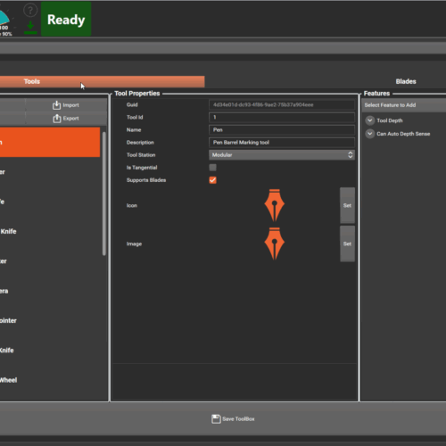Click the Export icon

click(x=56, y=119)
